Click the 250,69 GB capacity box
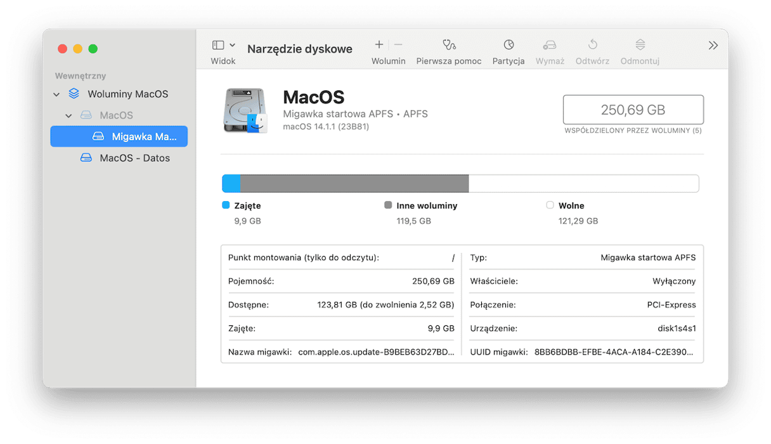 point(633,110)
